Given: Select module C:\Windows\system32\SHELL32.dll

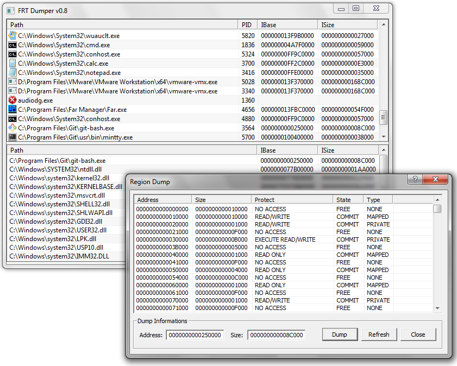Looking at the screenshot, I should (x=60, y=204).
